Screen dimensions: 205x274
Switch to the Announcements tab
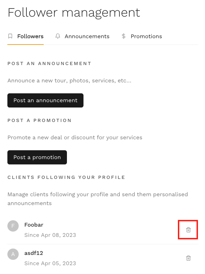pyautogui.click(x=82, y=36)
